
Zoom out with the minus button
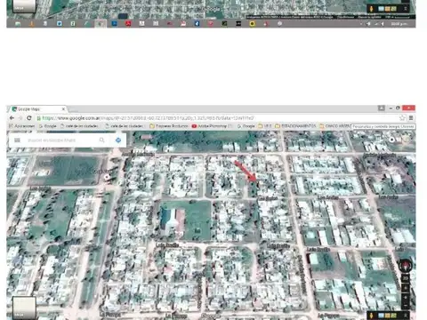pyautogui.click(x=406, y=305)
